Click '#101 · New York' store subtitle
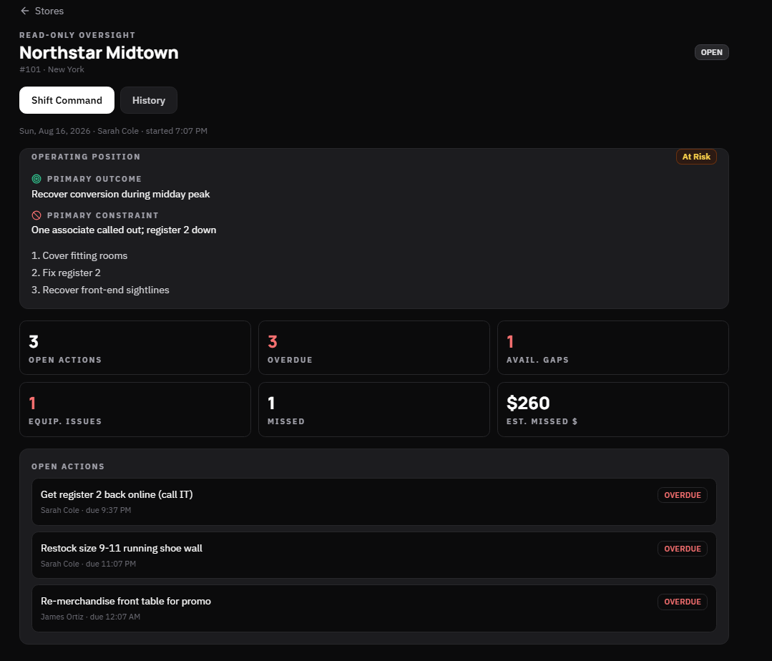This screenshot has width=772, height=661. point(52,69)
